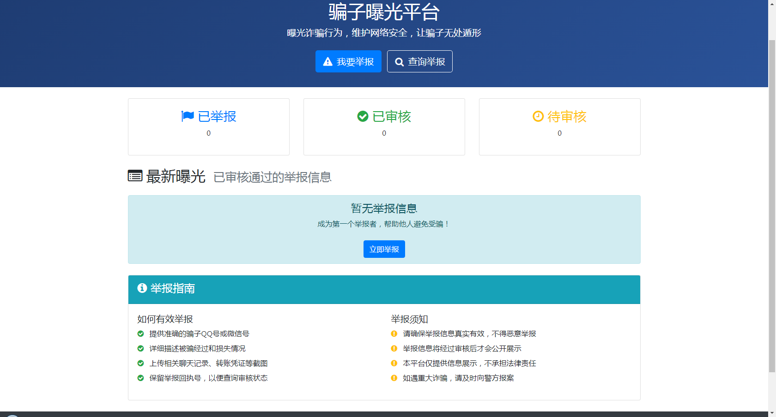776x417 pixels.
Task: Click the flag icon beside 已举报
Action: click(188, 116)
